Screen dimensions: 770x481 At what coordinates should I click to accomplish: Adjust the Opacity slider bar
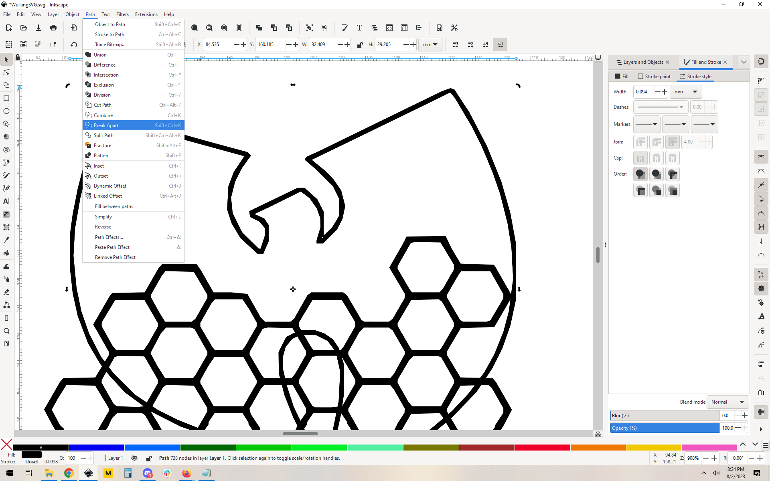coord(665,428)
